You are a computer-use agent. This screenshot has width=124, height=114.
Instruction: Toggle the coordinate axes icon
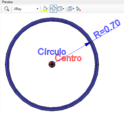pyautogui.click(x=78, y=9)
